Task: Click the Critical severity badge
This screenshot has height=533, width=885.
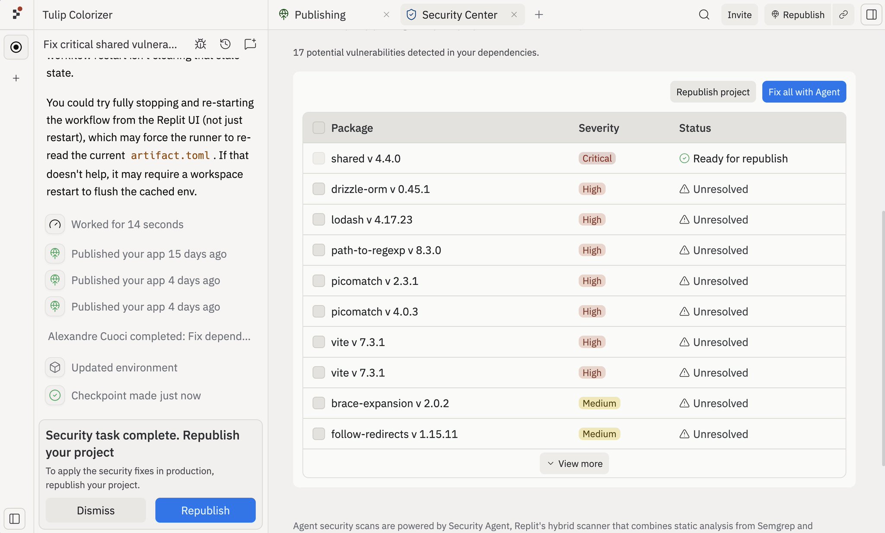Action: coord(597,158)
